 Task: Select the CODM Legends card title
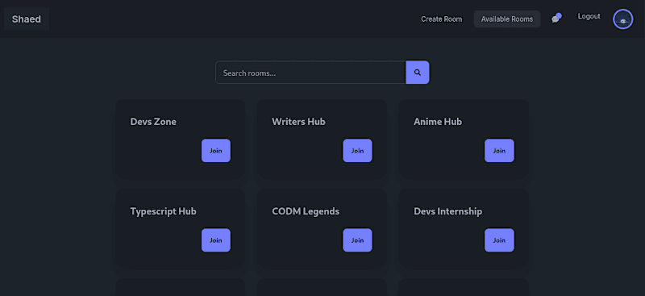[306, 211]
